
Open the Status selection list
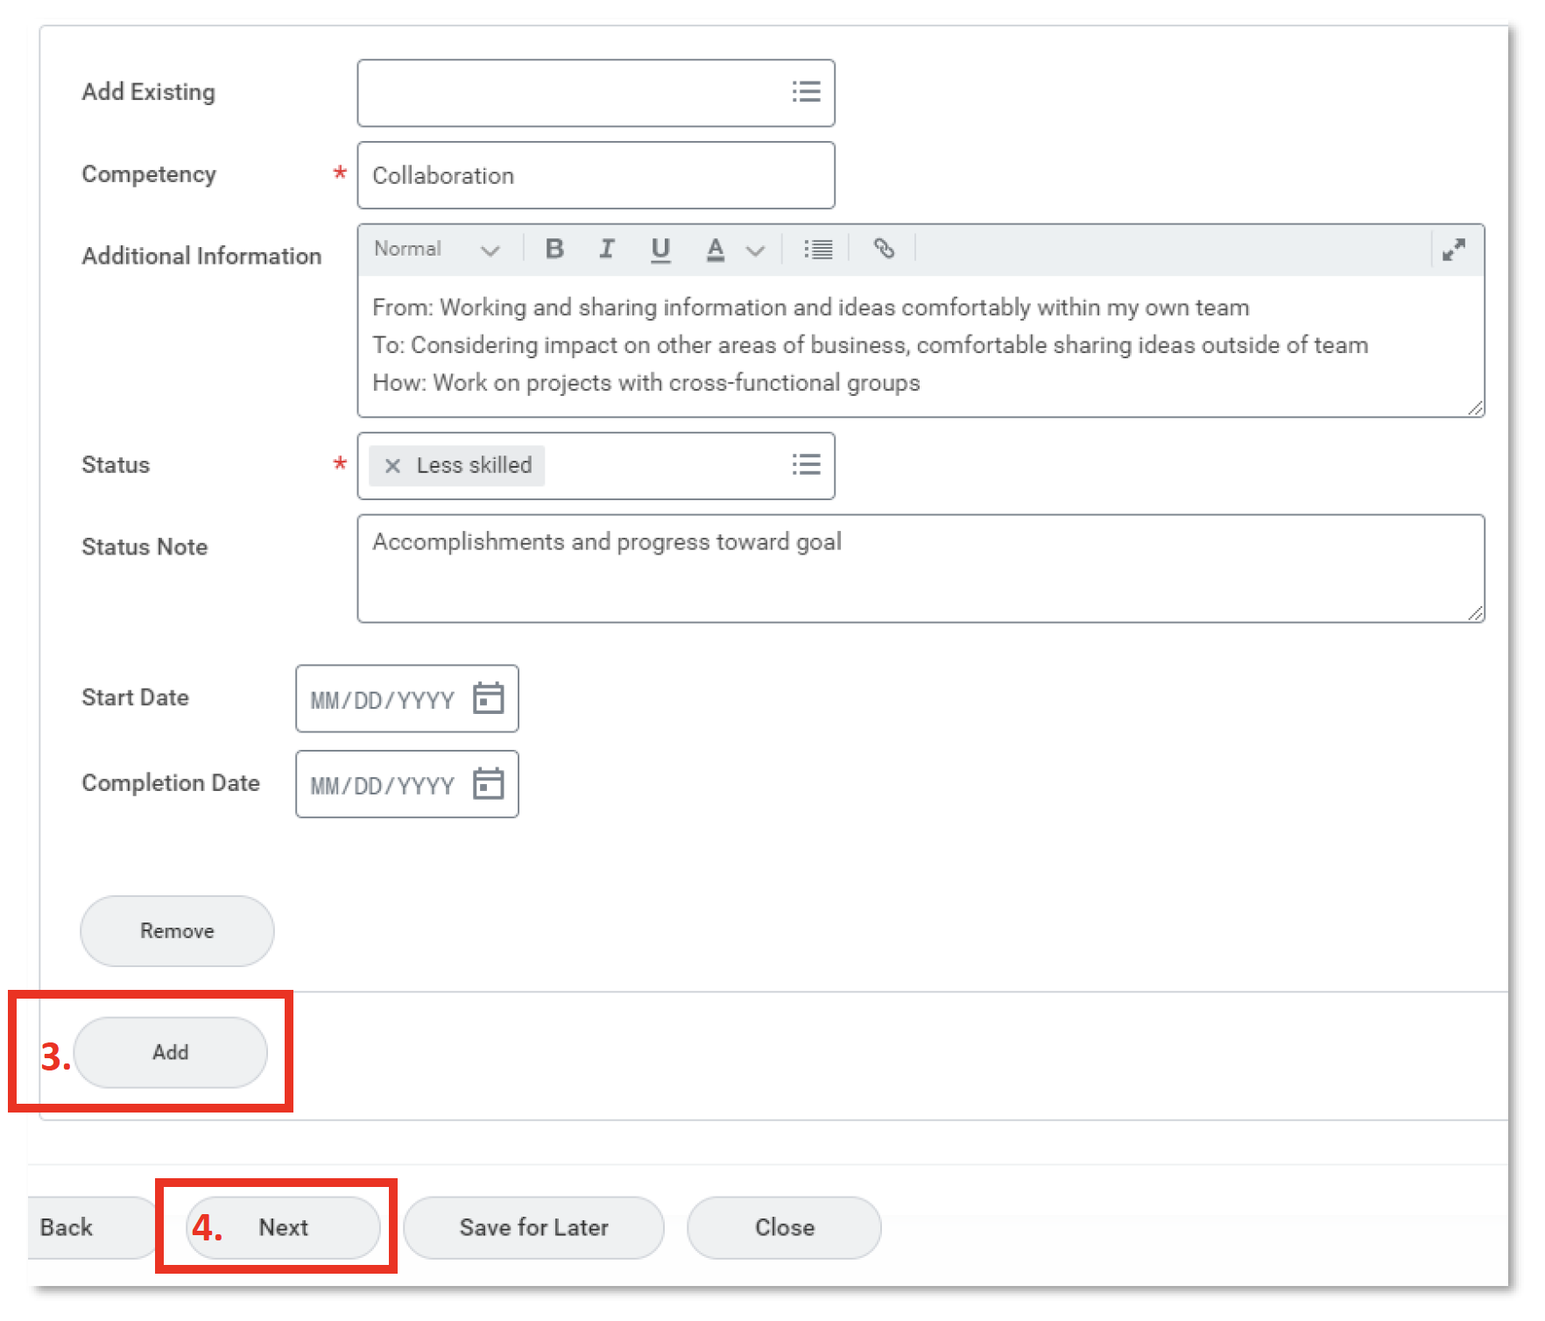pos(807,465)
